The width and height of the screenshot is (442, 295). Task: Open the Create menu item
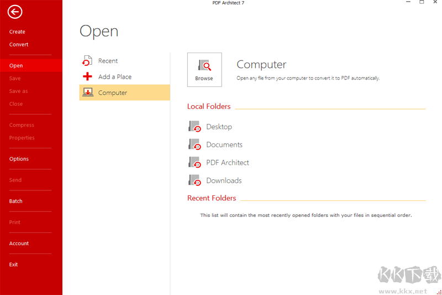(x=17, y=32)
